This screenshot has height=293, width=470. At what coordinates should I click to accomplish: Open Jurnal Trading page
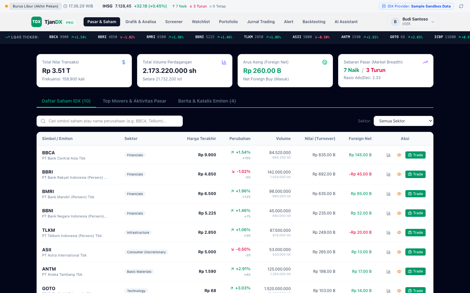[x=261, y=22]
